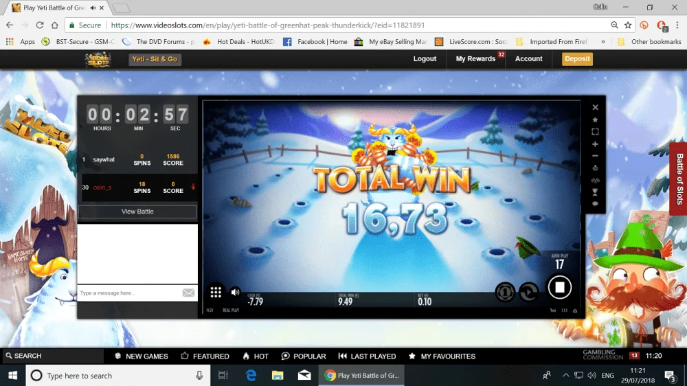Open the page zoom magnifier icon
The height and width of the screenshot is (386, 687).
[x=614, y=25]
